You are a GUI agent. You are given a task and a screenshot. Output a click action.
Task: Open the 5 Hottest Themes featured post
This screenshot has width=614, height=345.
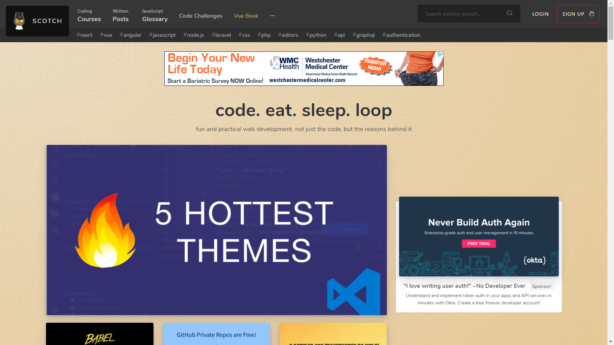216,230
